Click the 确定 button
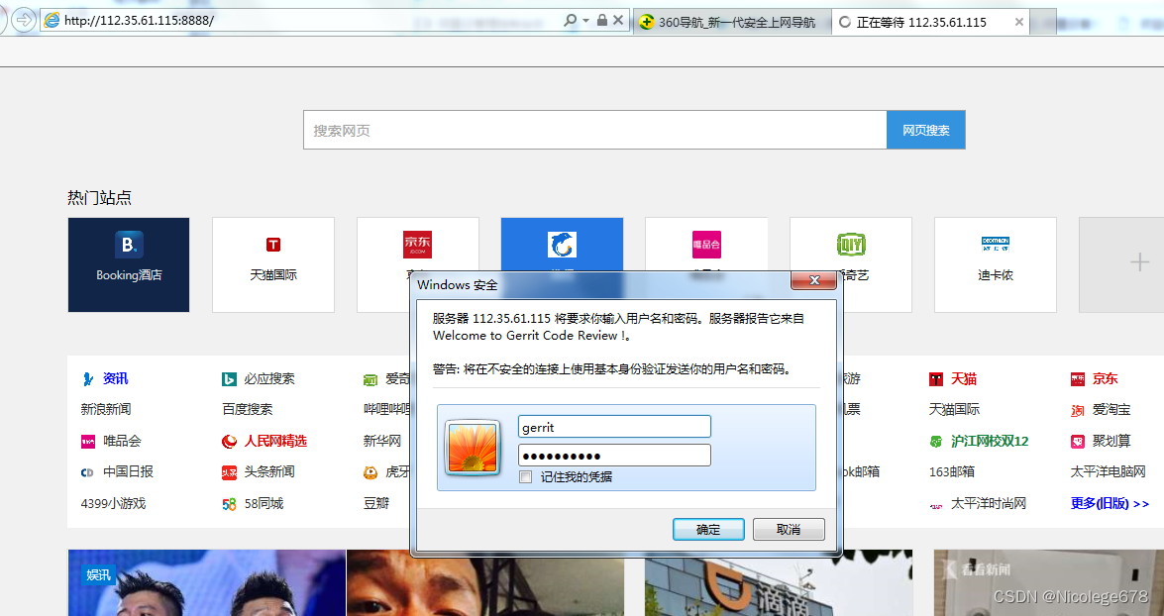The image size is (1164, 616). pyautogui.click(x=708, y=529)
